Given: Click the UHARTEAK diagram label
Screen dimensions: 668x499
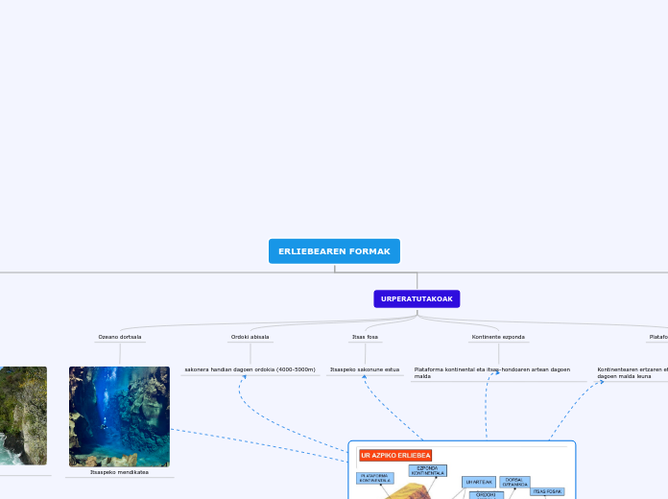Looking at the screenshot, I should pos(479,482).
